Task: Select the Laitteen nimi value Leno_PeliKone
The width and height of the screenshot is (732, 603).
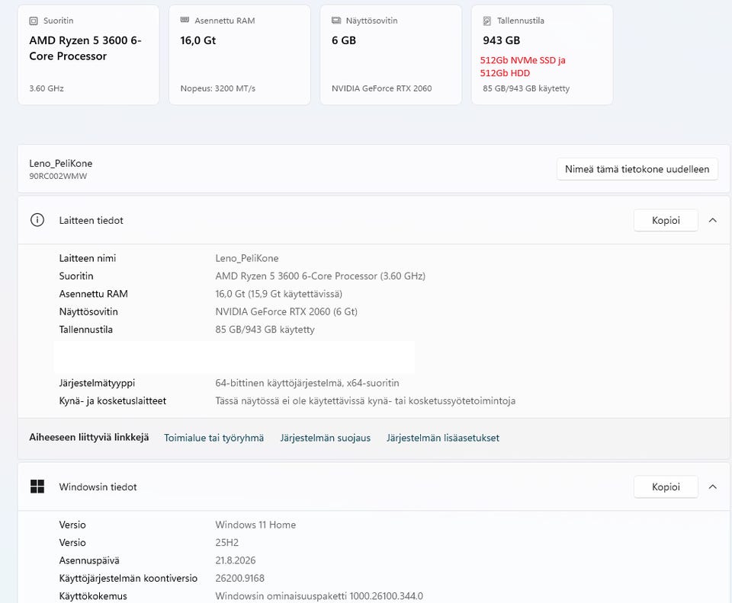Action: [246, 257]
